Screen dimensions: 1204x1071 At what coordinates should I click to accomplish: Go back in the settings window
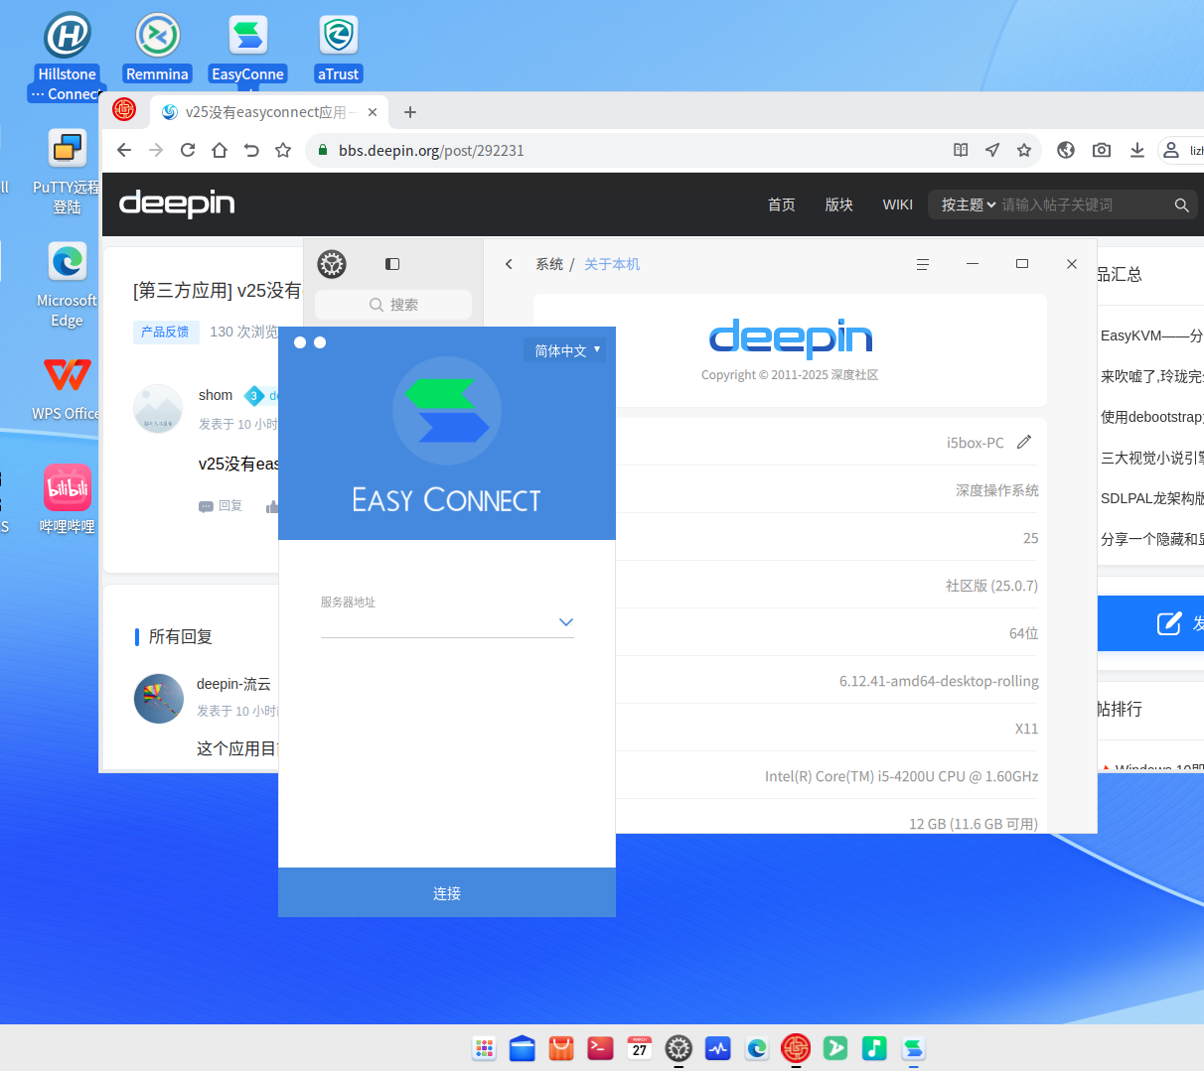[x=509, y=264]
